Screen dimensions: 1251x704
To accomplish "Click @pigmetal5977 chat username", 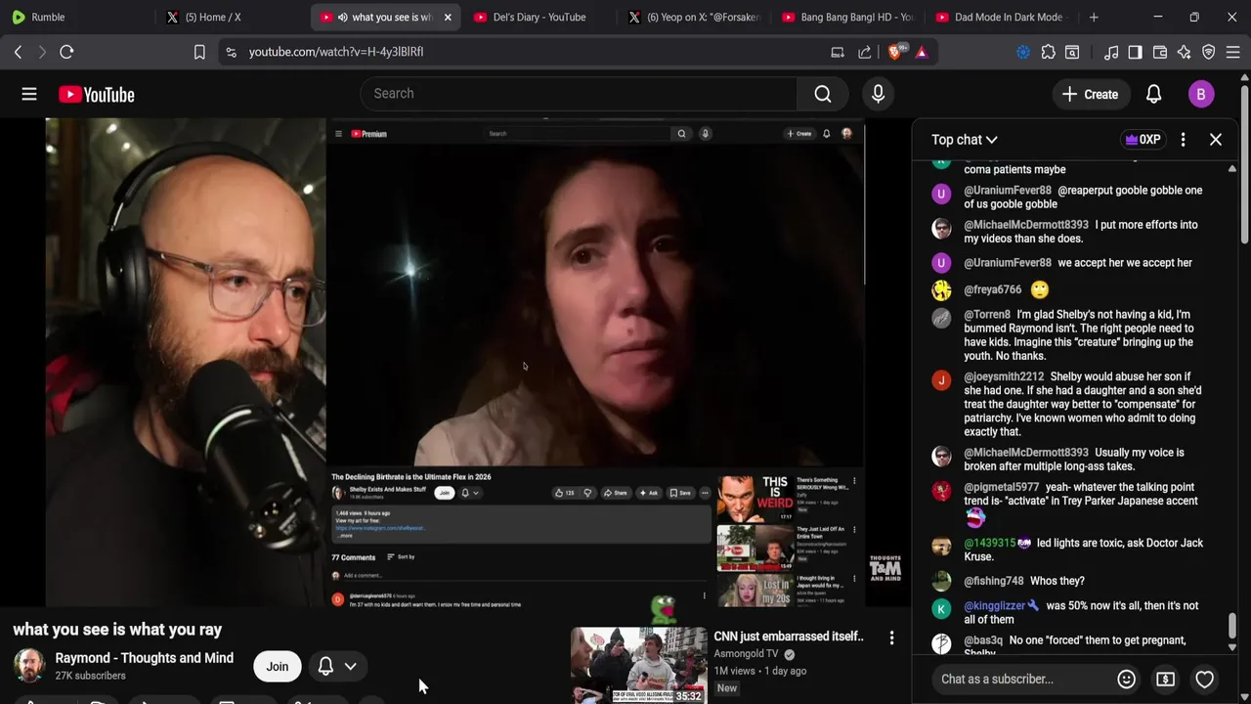I will (1002, 487).
